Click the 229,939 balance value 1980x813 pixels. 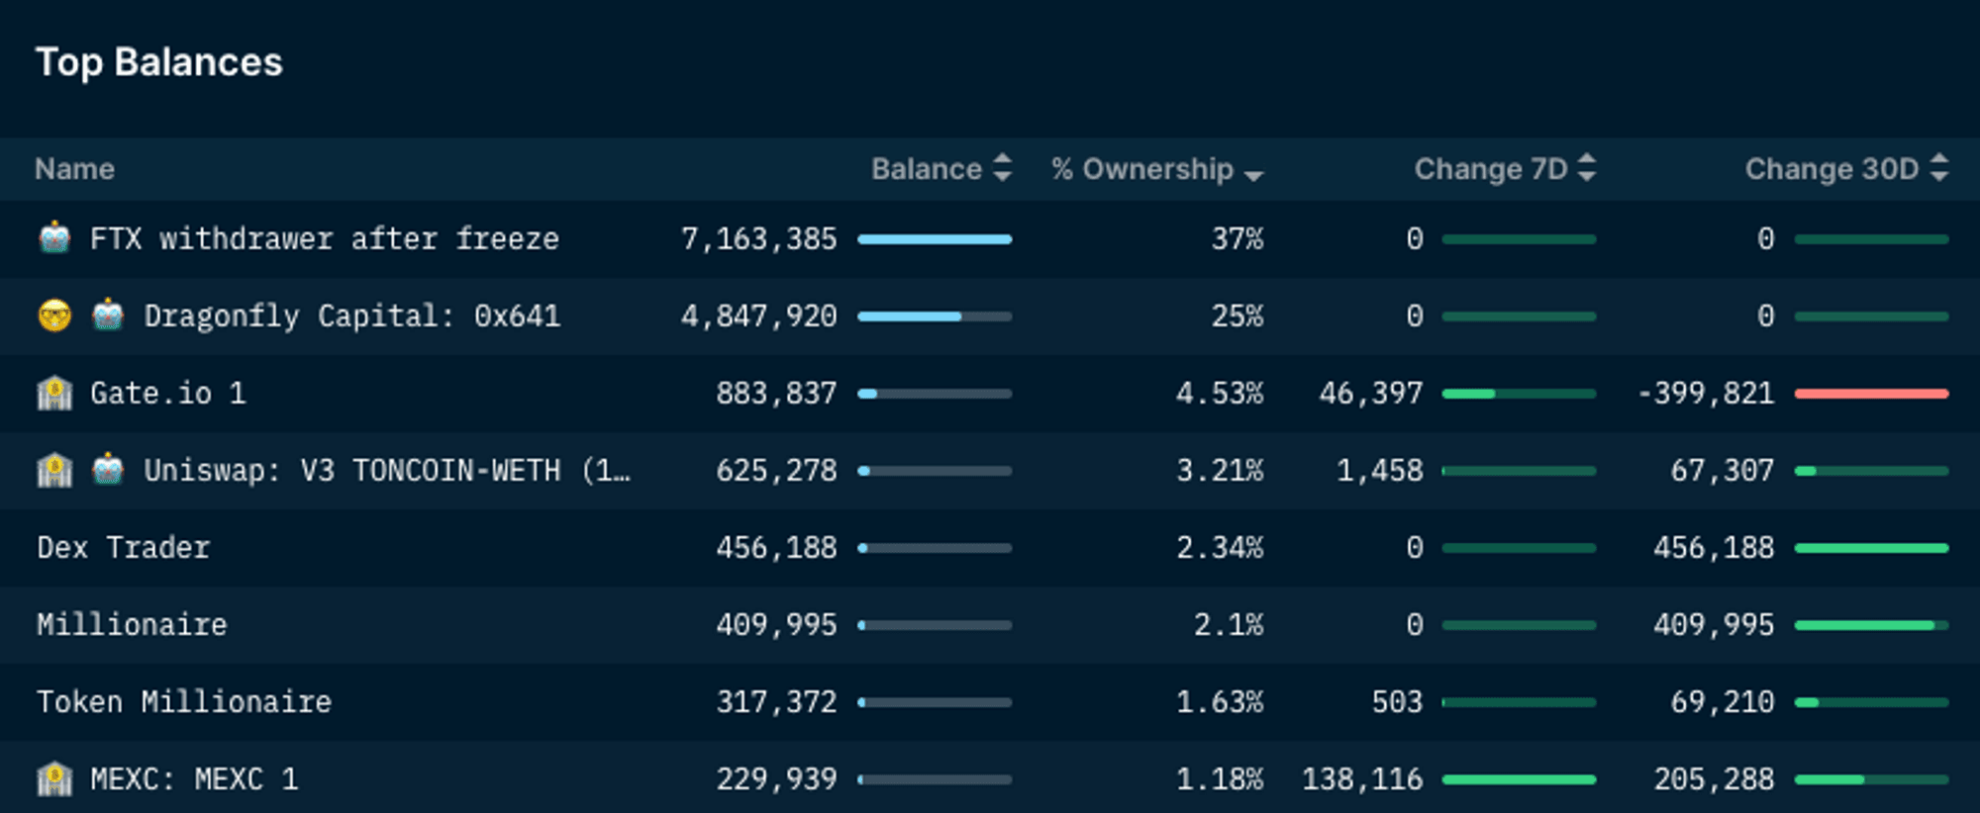click(777, 778)
